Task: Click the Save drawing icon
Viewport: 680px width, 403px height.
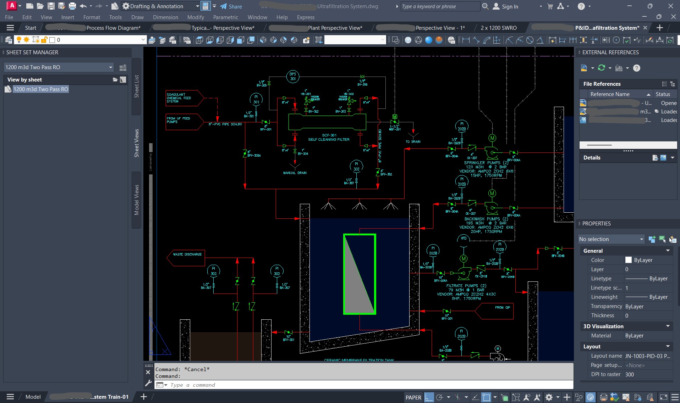Action: click(51, 6)
